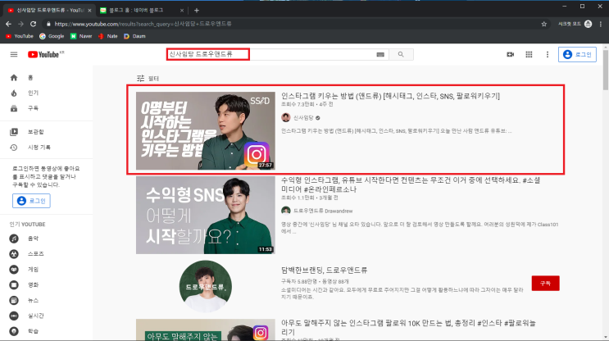Click the browser back arrow
Screen dimensions: 609x341
pos(8,24)
